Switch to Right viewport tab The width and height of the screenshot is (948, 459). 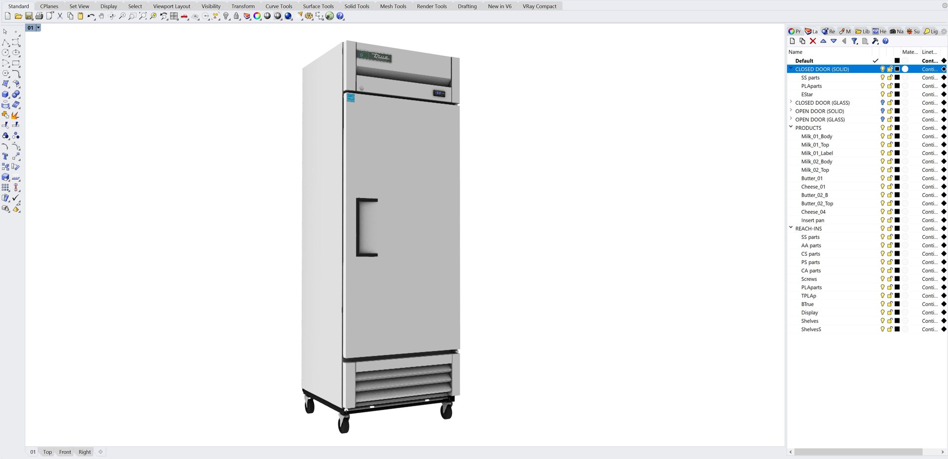(85, 452)
